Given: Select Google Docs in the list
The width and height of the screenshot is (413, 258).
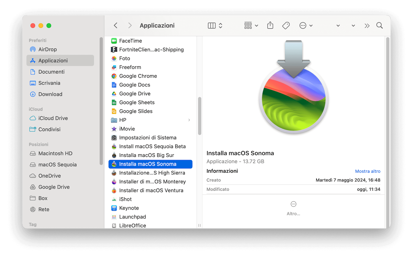Looking at the screenshot, I should [150, 85].
